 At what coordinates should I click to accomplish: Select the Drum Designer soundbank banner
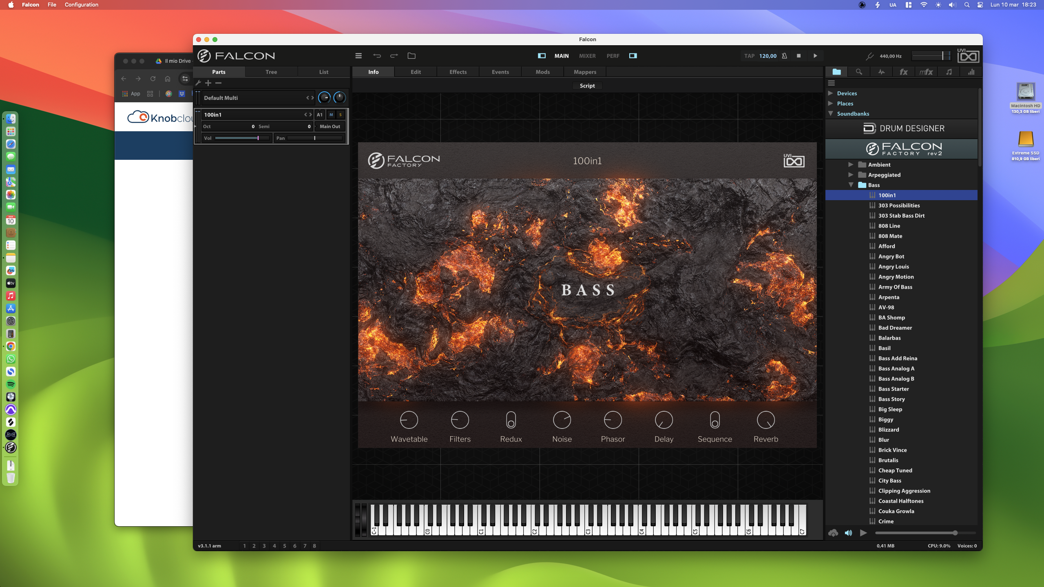[902, 128]
